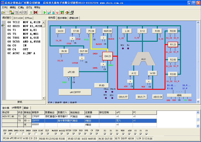Click down arrow of structure diagram scrollbar

(198, 101)
